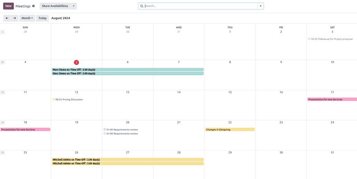This screenshot has height=179, width=357.
Task: Open Mitchell Admin Time Off event bar
Action: (127, 159)
